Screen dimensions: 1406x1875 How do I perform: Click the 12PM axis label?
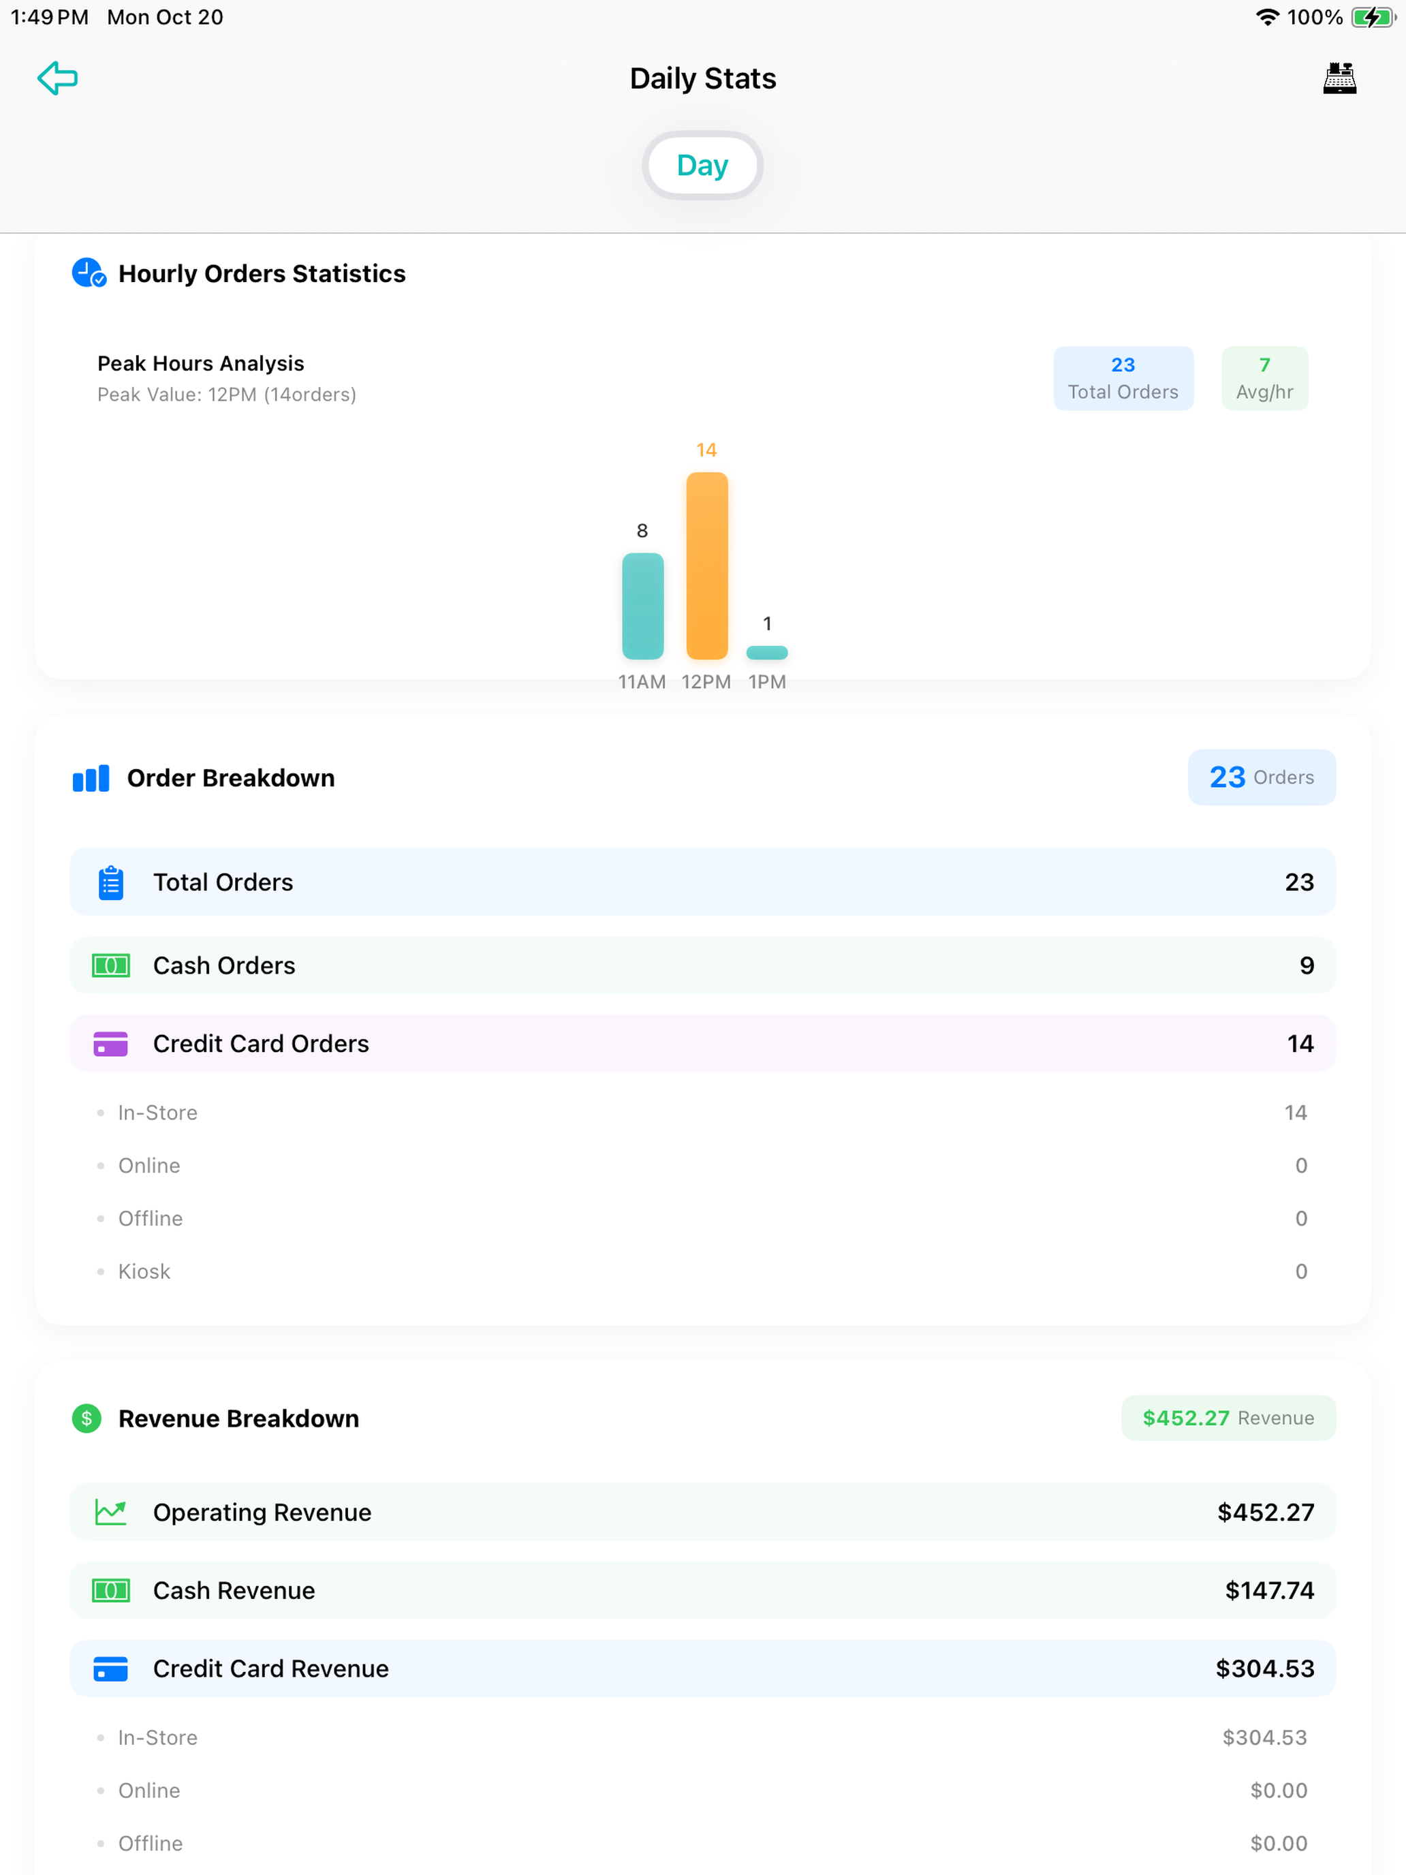(x=706, y=681)
